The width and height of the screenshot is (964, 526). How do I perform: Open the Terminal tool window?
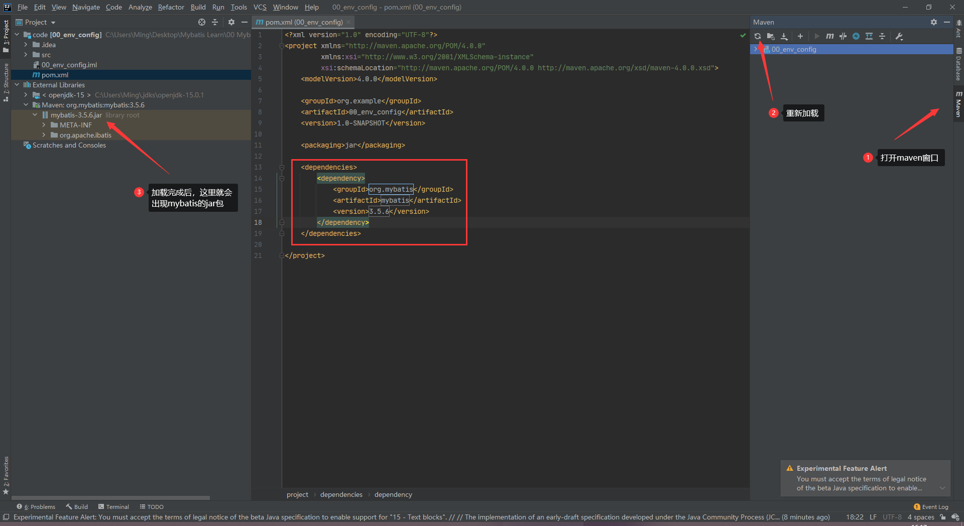point(114,507)
